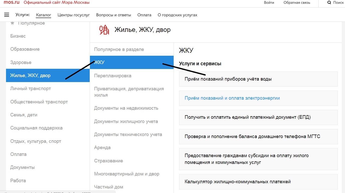This screenshot has height=193, width=345.
Task: Click the Поиск search label
Action: click(x=338, y=3)
